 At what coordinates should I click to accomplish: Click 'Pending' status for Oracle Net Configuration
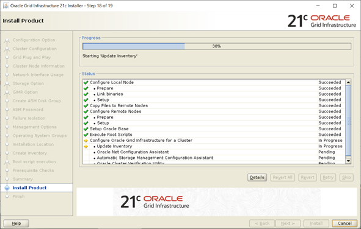(x=326, y=152)
